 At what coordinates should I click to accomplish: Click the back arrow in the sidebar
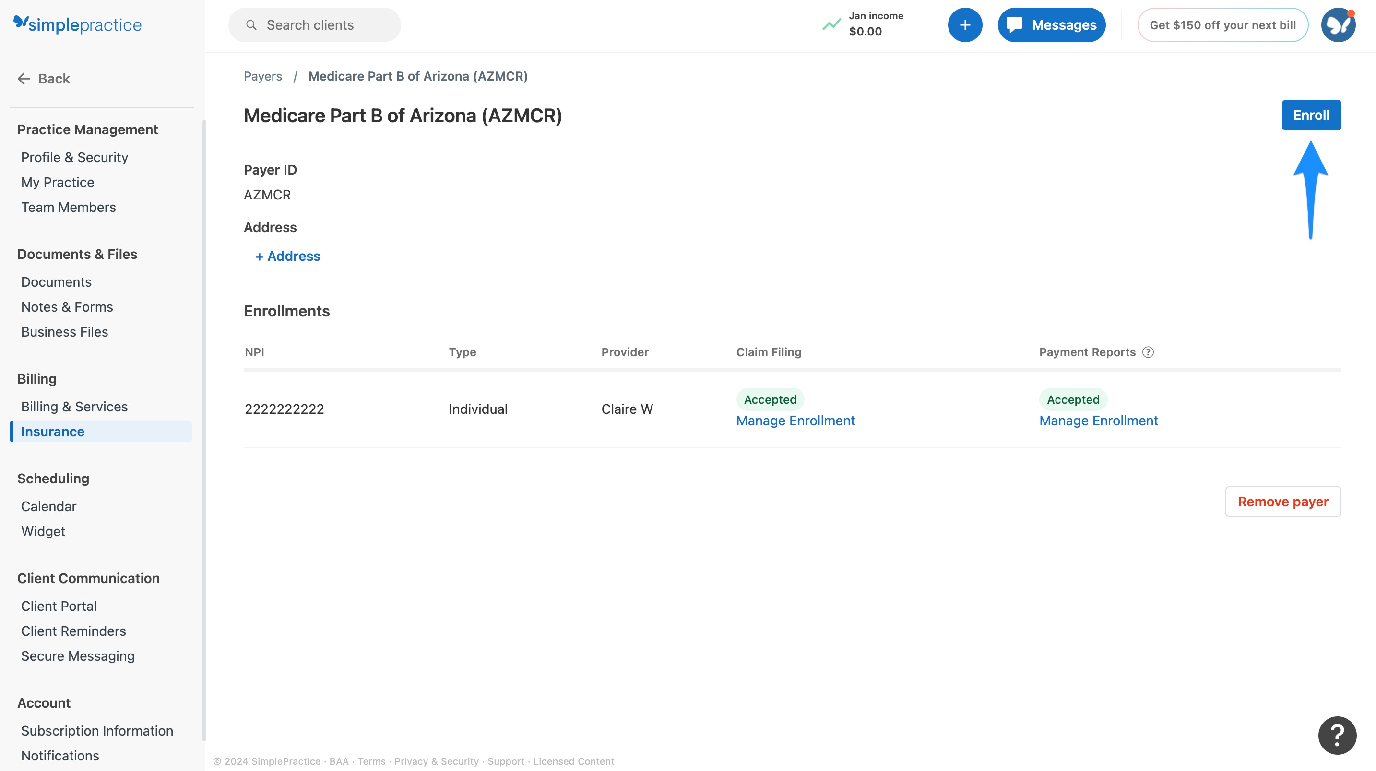point(24,79)
